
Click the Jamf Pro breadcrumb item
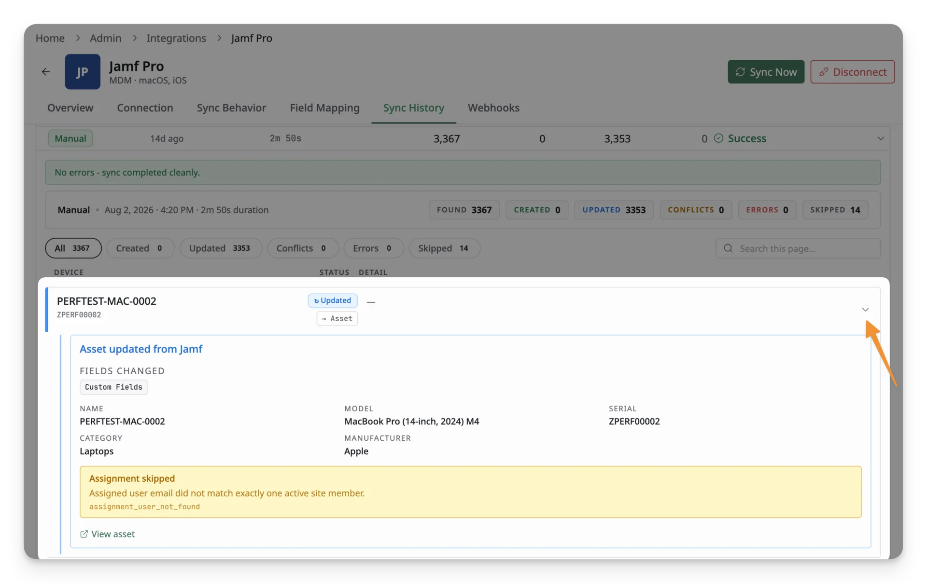click(x=252, y=38)
